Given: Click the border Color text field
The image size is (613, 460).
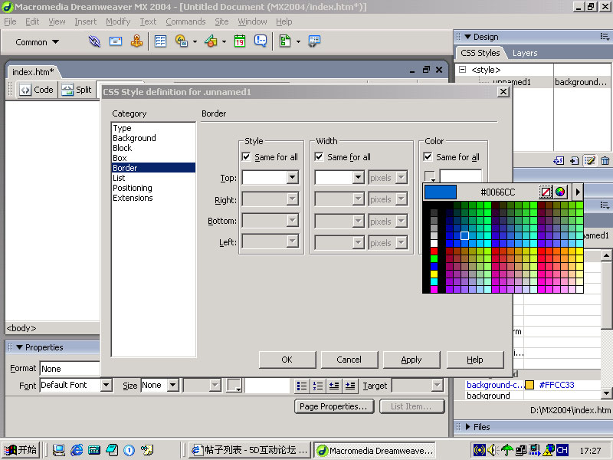Looking at the screenshot, I should coord(461,176).
